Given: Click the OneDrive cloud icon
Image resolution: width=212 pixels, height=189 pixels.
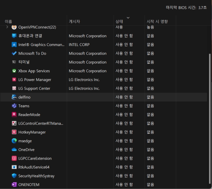Looking at the screenshot, I should coord(14,150).
